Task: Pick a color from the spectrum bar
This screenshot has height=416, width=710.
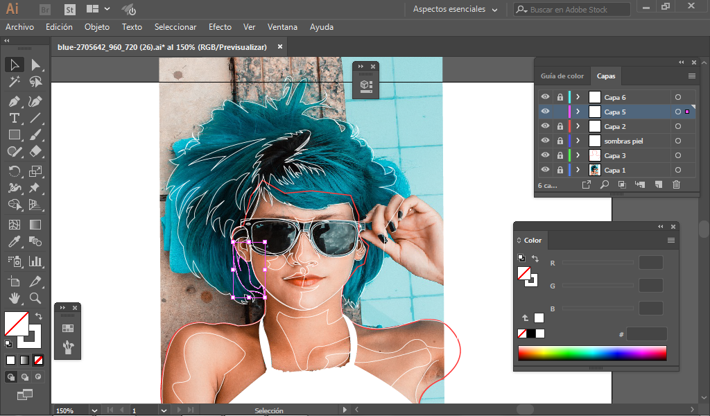Action: point(592,353)
